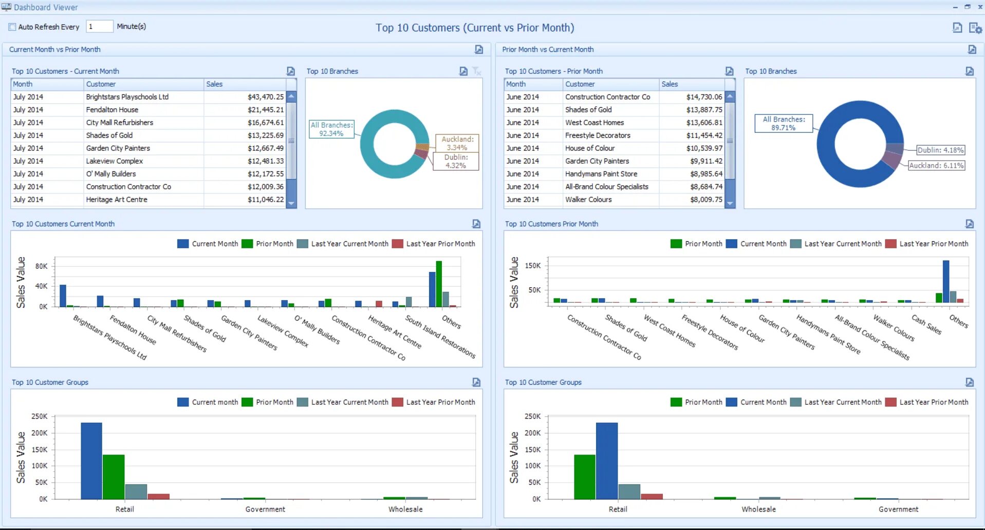The width and height of the screenshot is (985, 530).
Task: Click export icon in Prior Month vs Current Month header
Action: click(972, 49)
